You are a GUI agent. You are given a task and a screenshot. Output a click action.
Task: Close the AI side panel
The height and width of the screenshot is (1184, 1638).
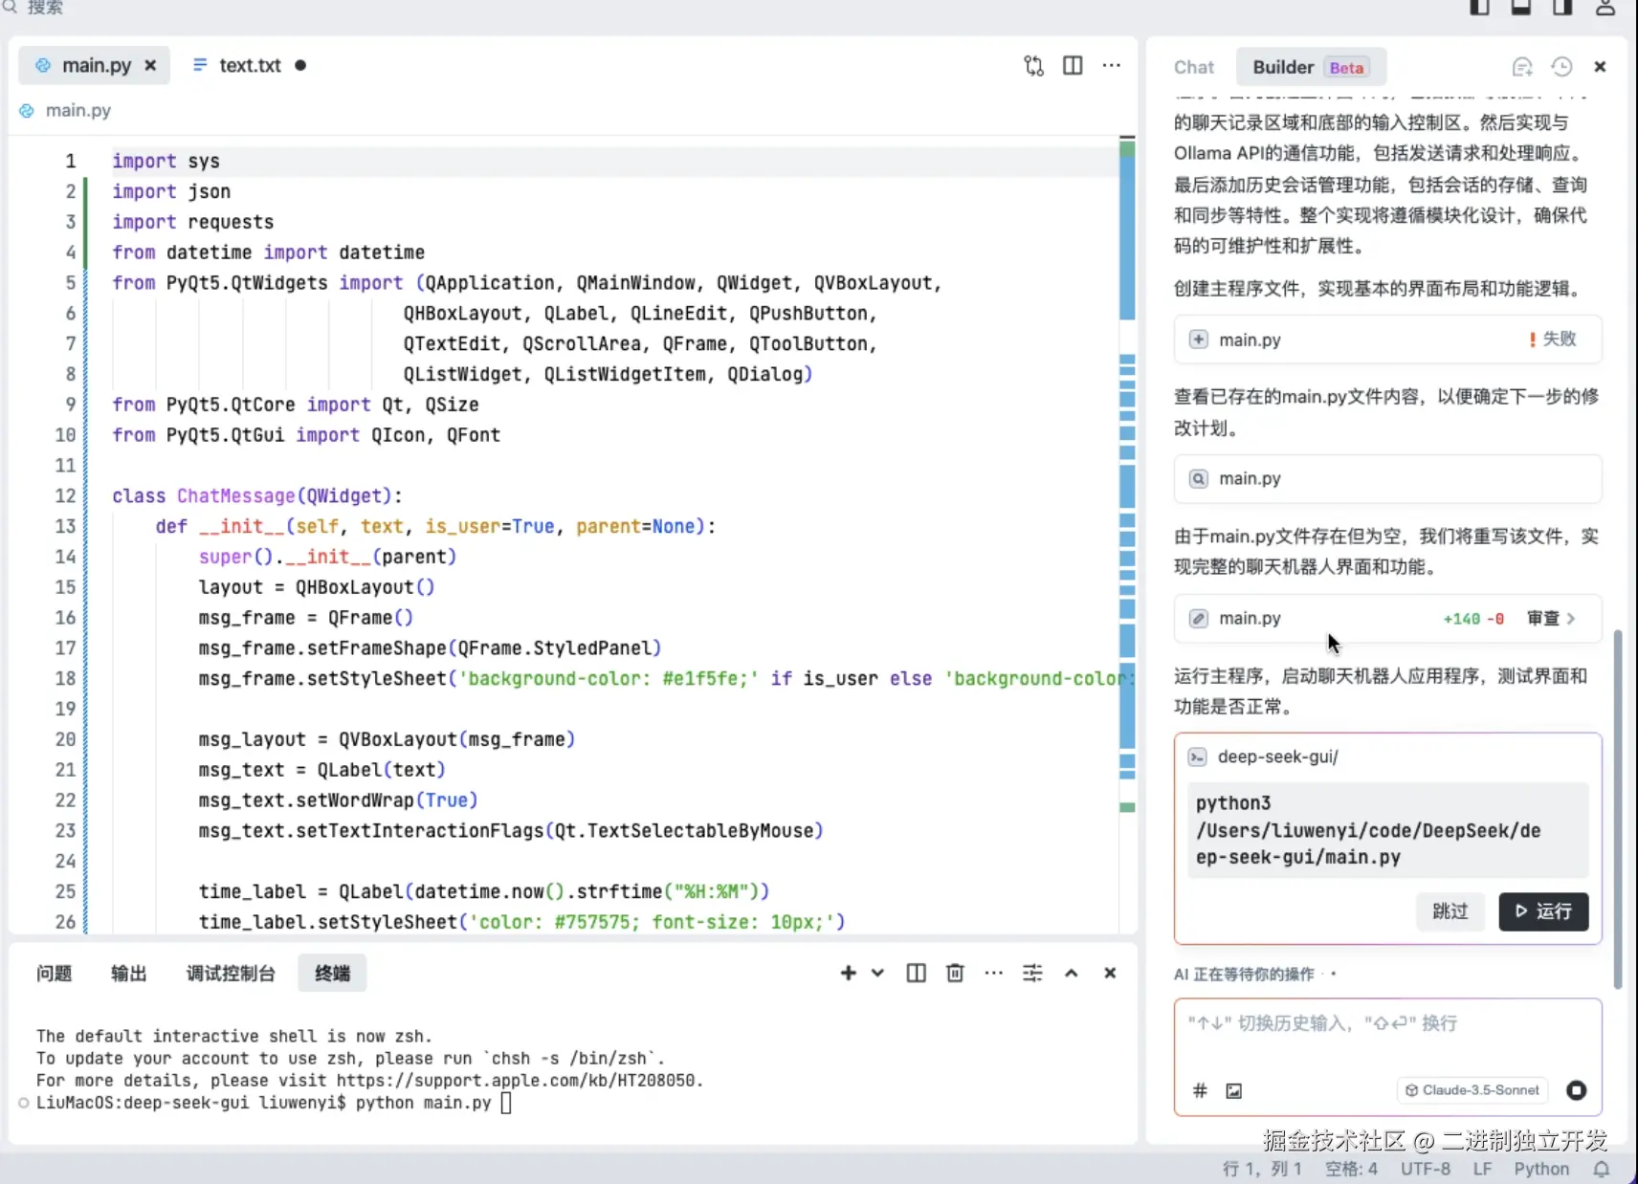coord(1600,67)
